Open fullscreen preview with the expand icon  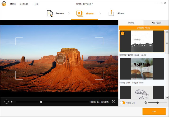[x=114, y=102]
